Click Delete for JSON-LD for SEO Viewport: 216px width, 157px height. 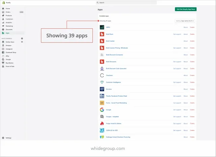coord(192,130)
